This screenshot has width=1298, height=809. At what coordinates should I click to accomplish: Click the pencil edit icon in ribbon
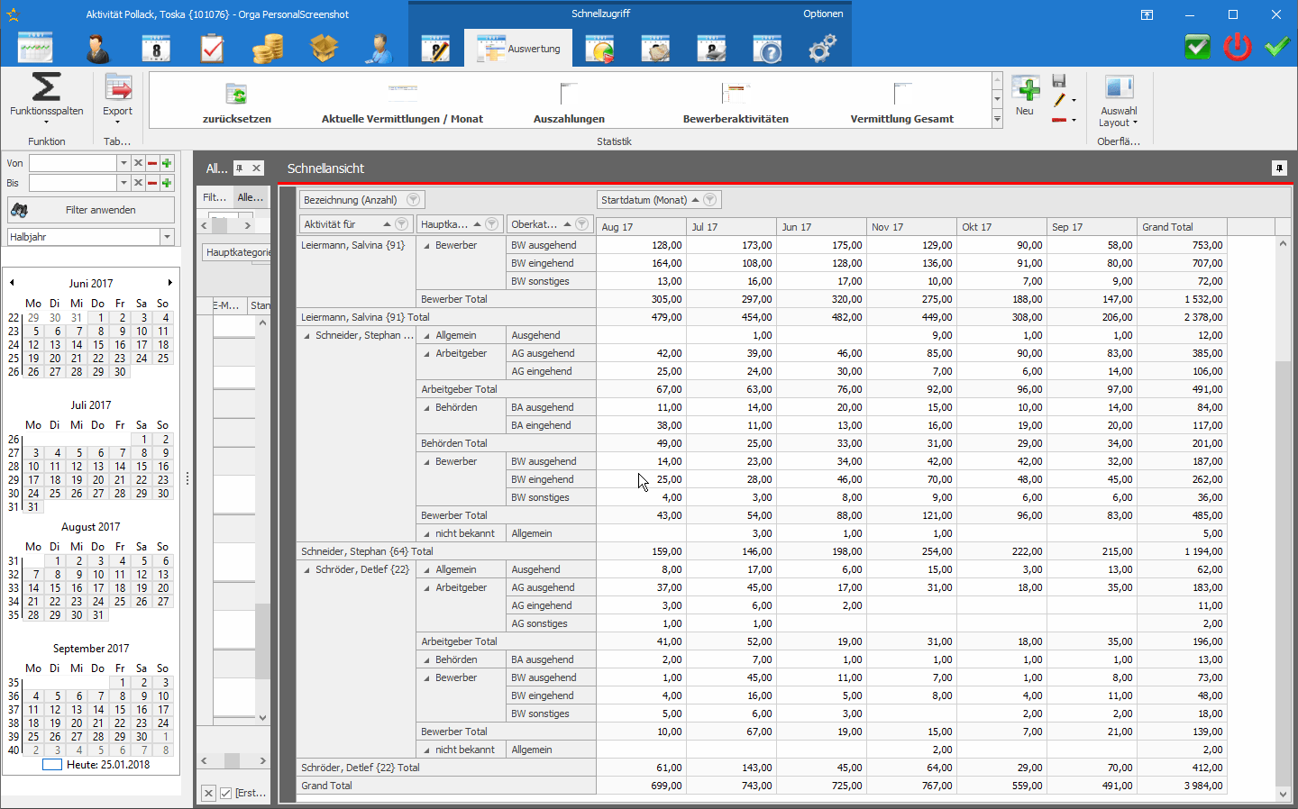click(x=1059, y=100)
